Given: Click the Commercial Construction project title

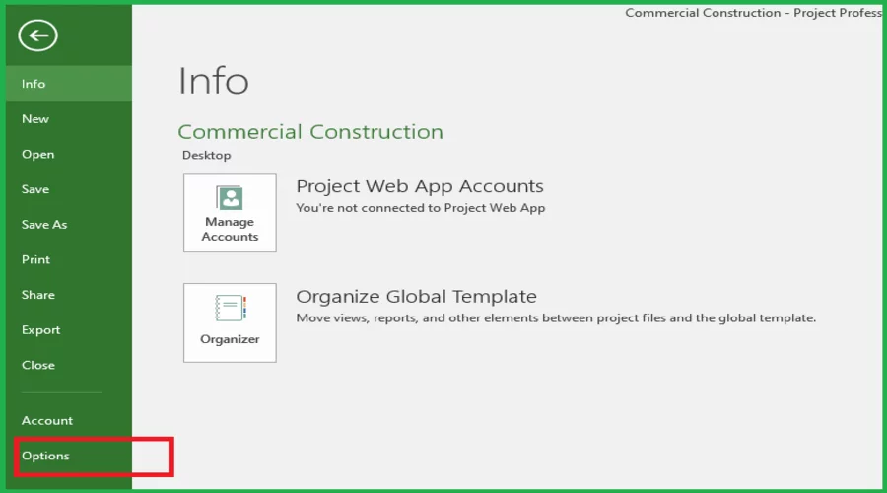Looking at the screenshot, I should (310, 132).
